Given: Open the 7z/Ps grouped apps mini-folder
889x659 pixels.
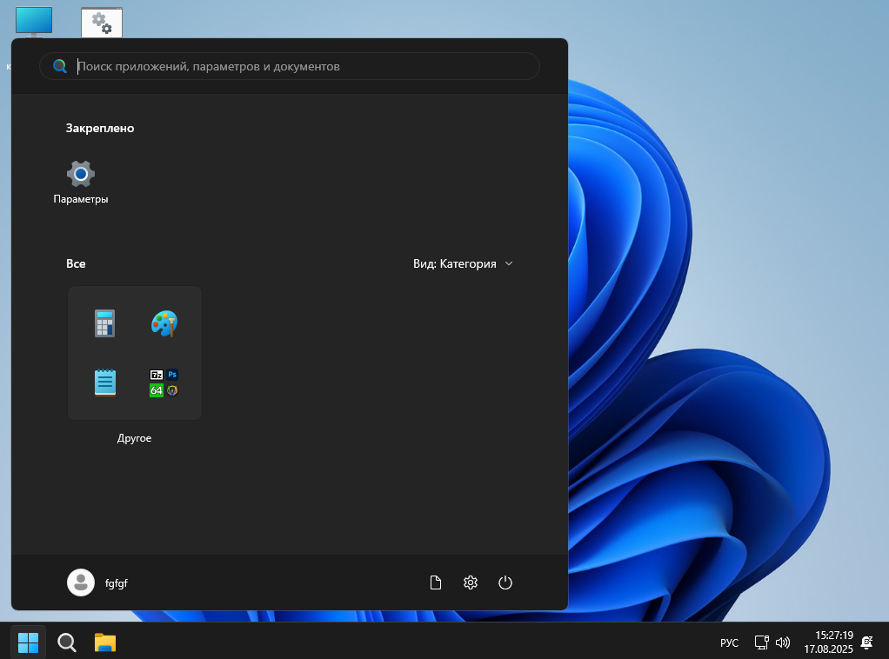Looking at the screenshot, I should pyautogui.click(x=164, y=383).
